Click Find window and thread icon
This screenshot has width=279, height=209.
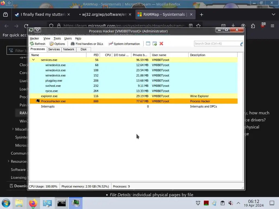155,44
